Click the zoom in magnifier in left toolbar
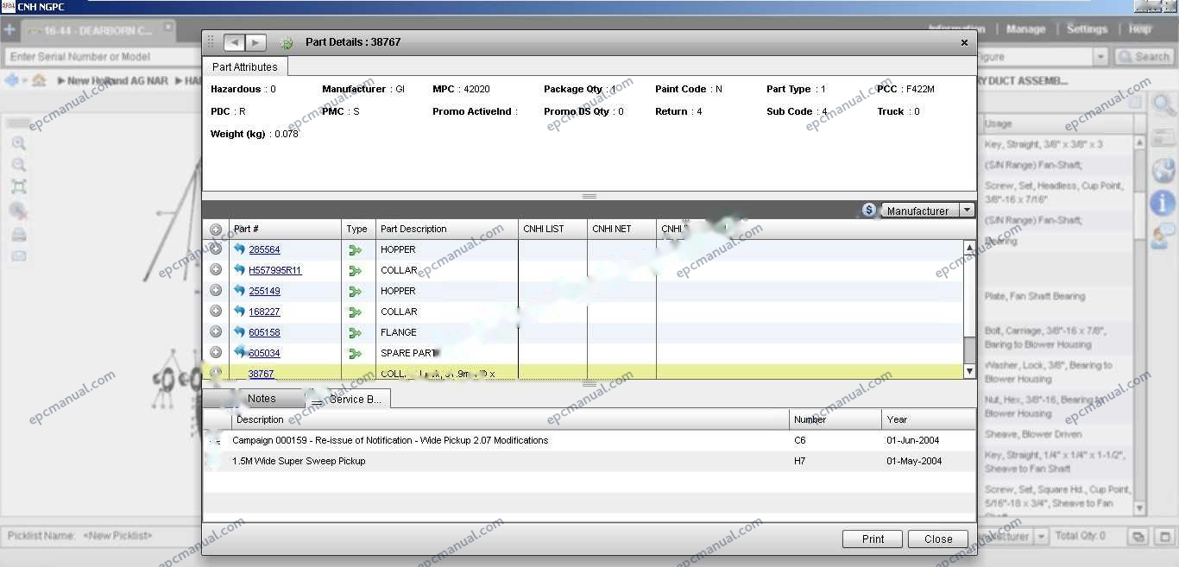This screenshot has height=567, width=1179. tap(18, 143)
